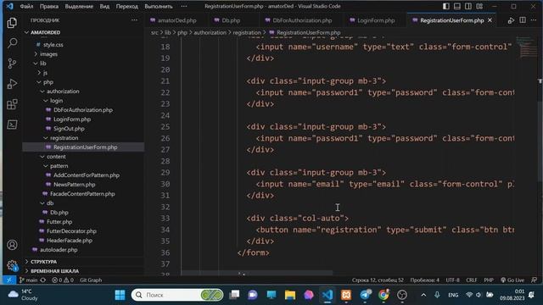This screenshot has width=543, height=305.
Task: Open the Explorer view in activity bar
Action: (x=12, y=23)
